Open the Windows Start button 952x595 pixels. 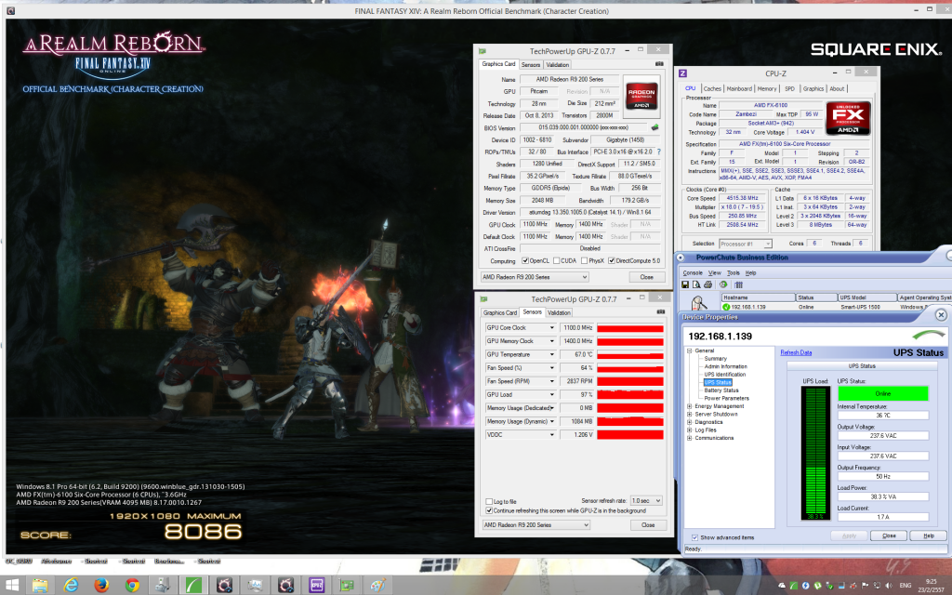[12, 586]
